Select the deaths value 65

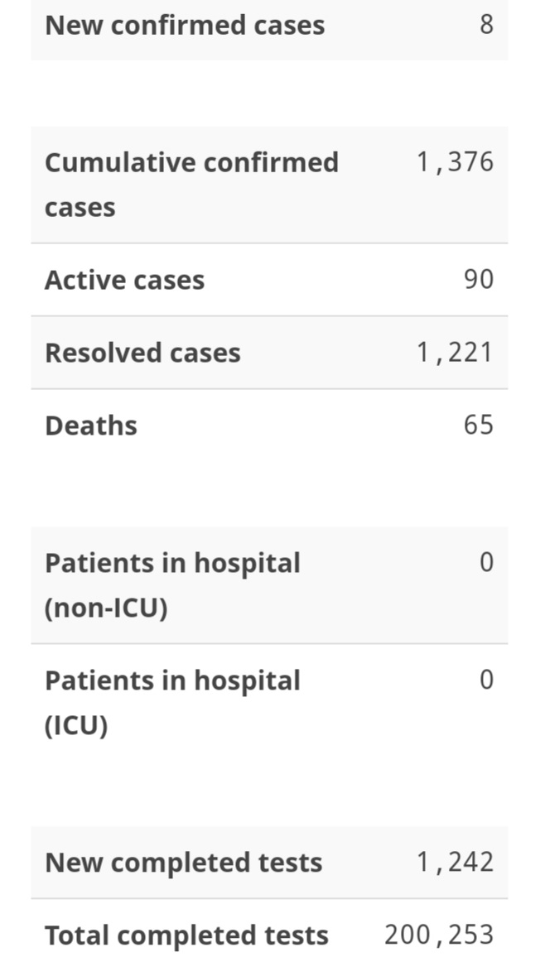tap(479, 425)
